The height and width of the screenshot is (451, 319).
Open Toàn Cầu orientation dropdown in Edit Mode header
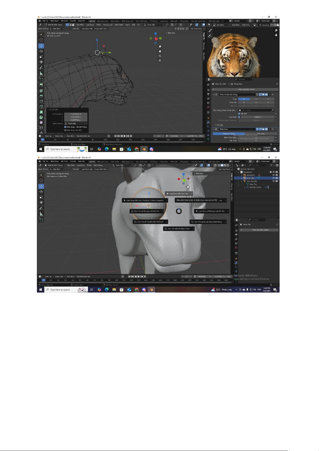pos(154,25)
